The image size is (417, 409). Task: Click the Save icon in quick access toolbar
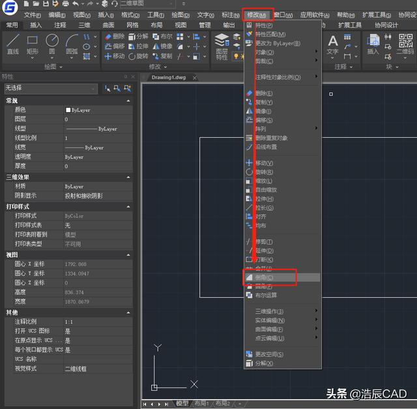click(x=46, y=4)
